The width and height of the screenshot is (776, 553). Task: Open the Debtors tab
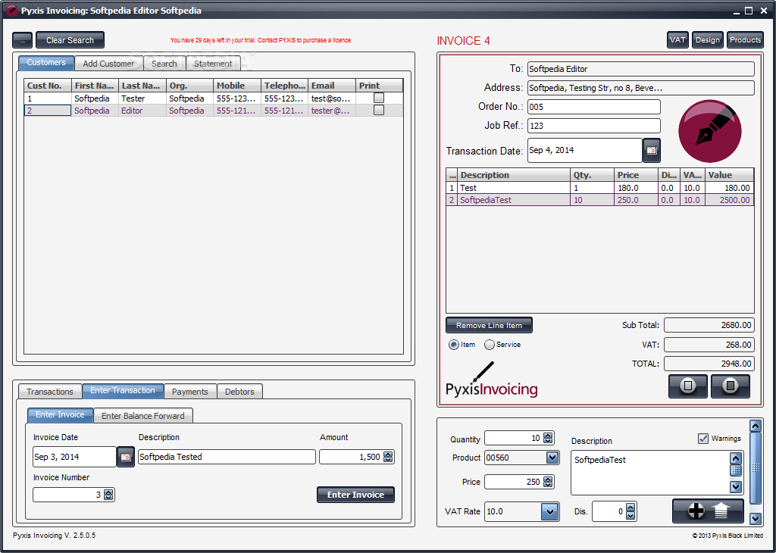coord(239,391)
